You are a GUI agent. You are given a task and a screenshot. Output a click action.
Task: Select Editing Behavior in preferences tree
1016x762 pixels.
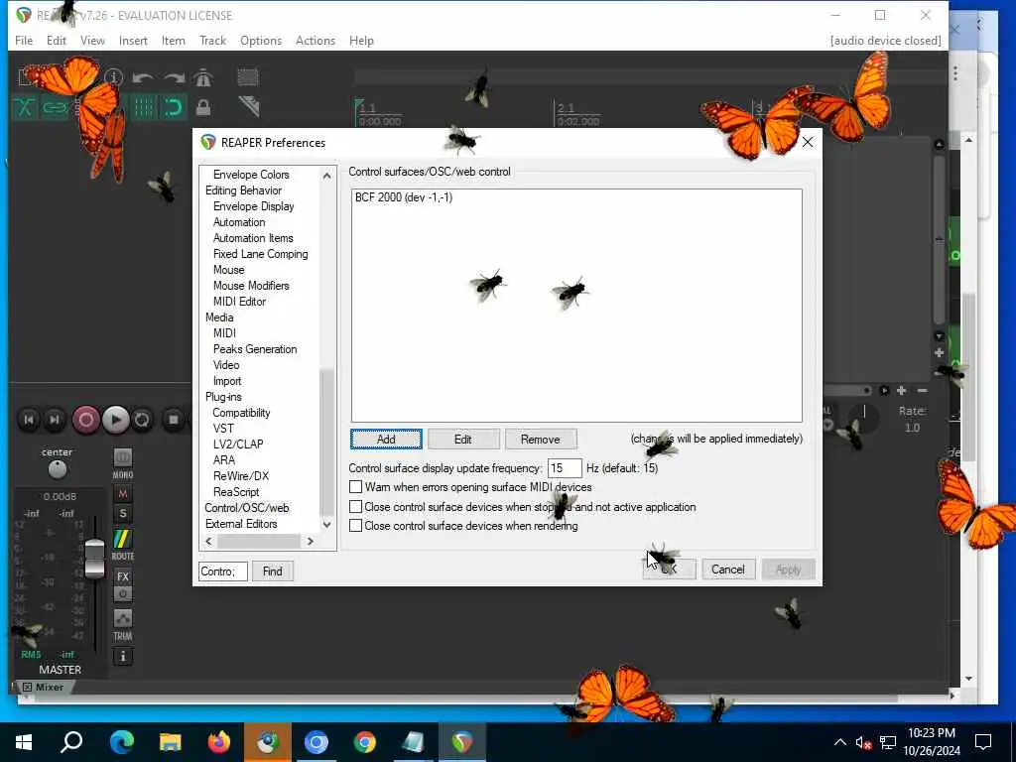tap(244, 190)
